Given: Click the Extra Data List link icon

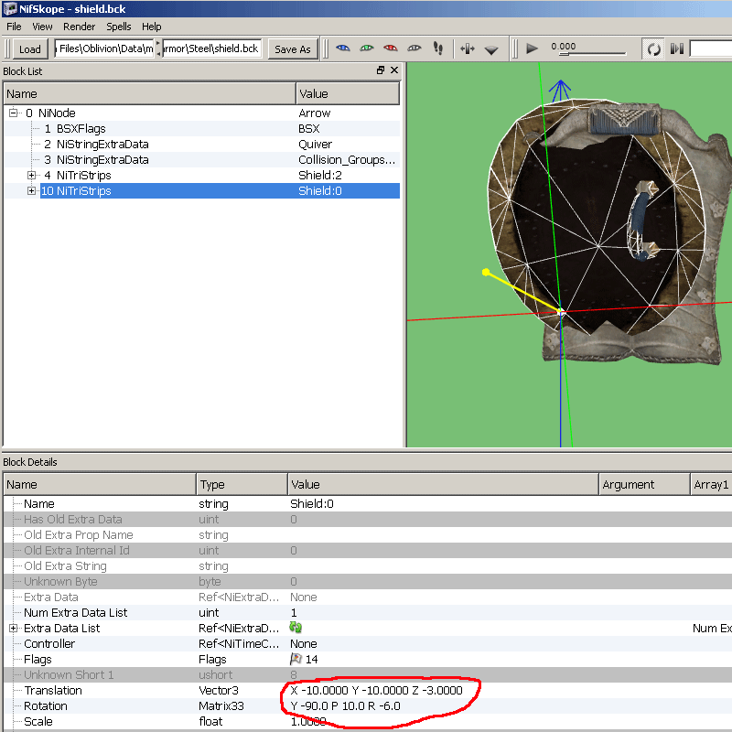Looking at the screenshot, I should (x=296, y=628).
